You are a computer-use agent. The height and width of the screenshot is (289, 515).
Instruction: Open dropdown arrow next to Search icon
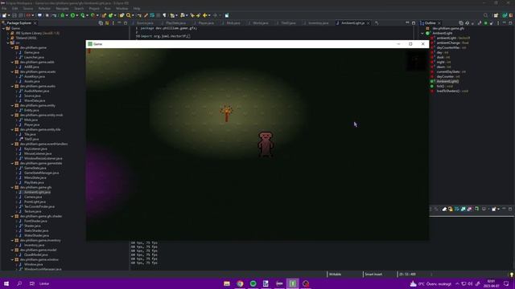click(133, 15)
